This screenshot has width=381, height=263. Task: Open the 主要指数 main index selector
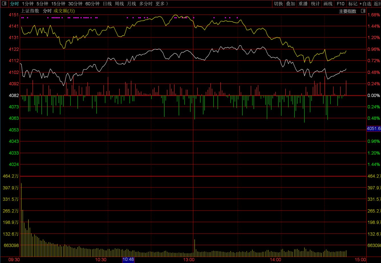coord(348,11)
